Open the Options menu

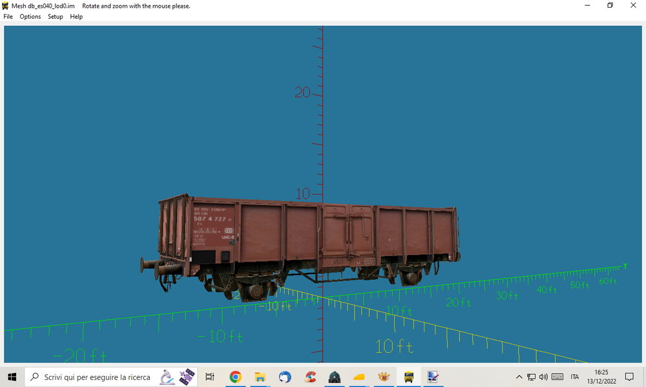(x=30, y=17)
